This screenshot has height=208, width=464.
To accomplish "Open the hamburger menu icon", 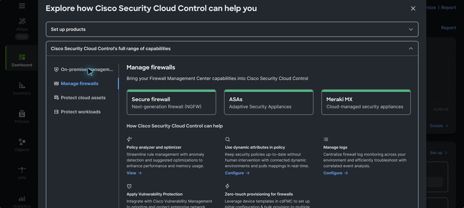I will click(22, 6).
